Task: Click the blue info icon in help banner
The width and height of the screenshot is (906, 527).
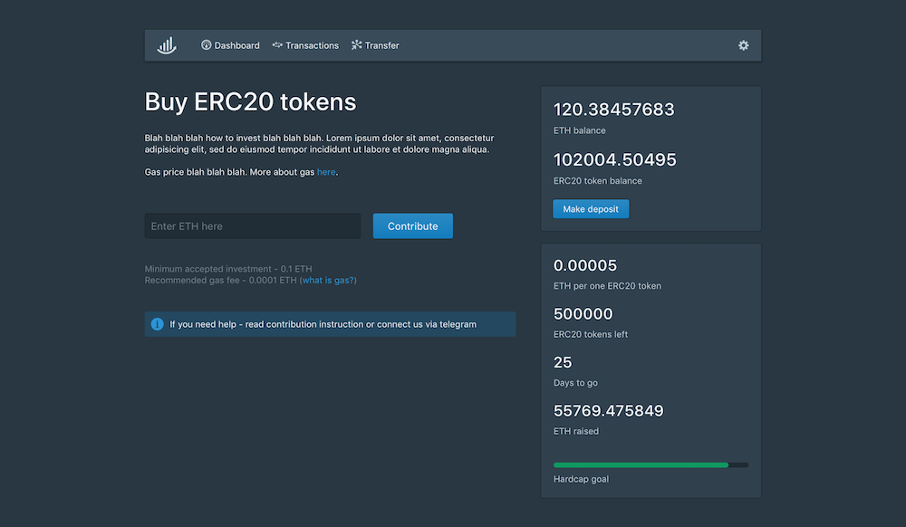Action: pyautogui.click(x=157, y=324)
